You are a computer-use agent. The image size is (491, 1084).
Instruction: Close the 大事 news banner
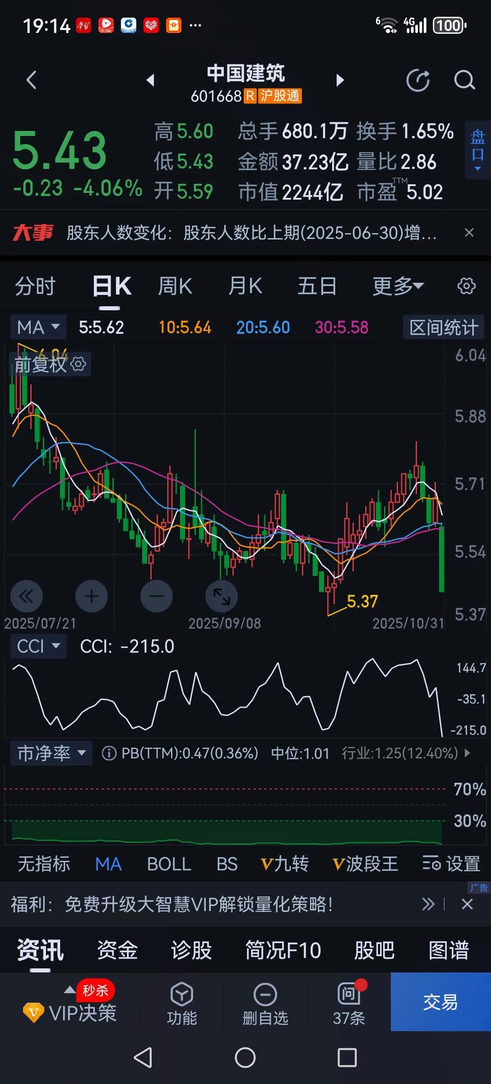pos(469,233)
